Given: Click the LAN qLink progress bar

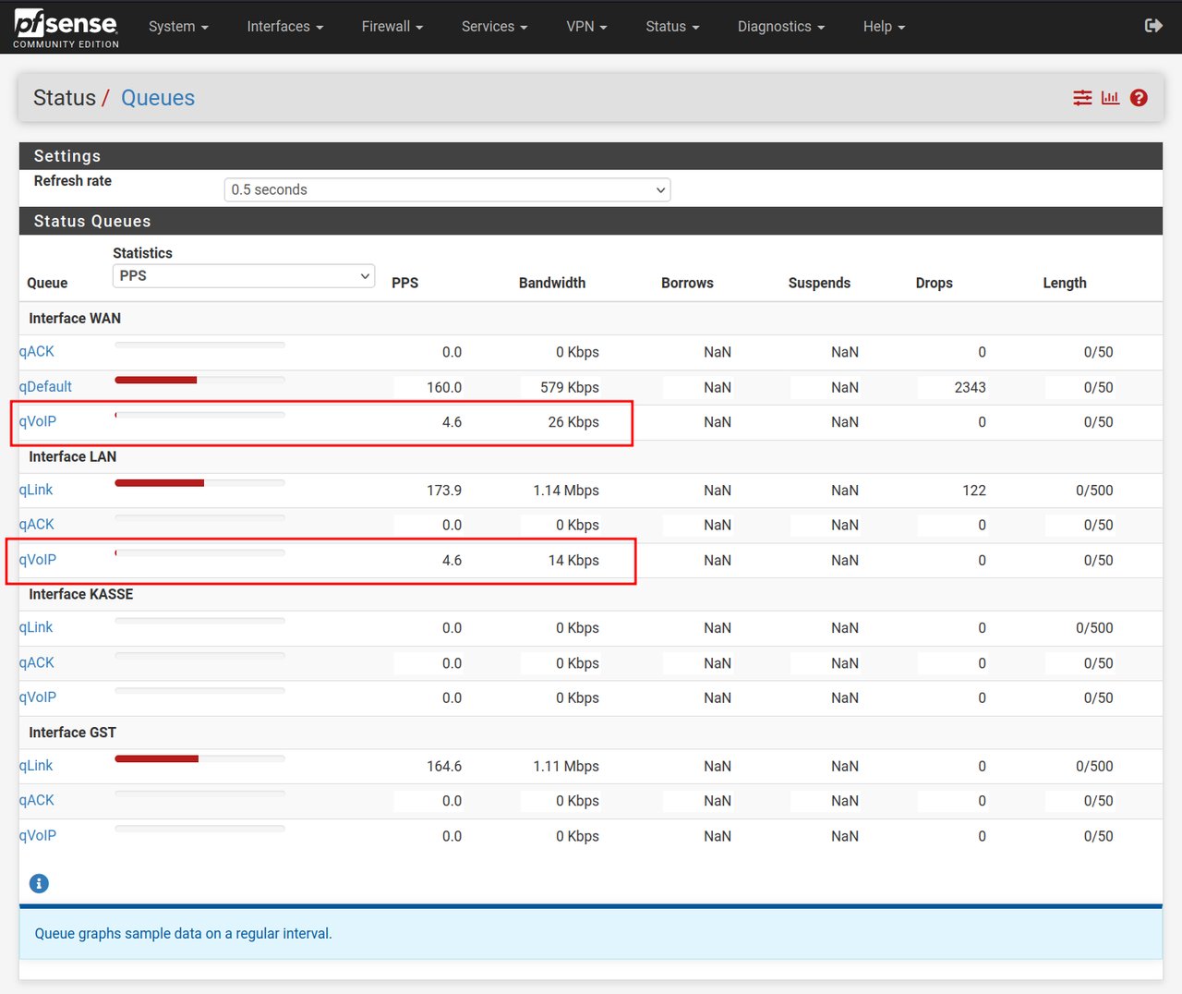Looking at the screenshot, I should [199, 482].
